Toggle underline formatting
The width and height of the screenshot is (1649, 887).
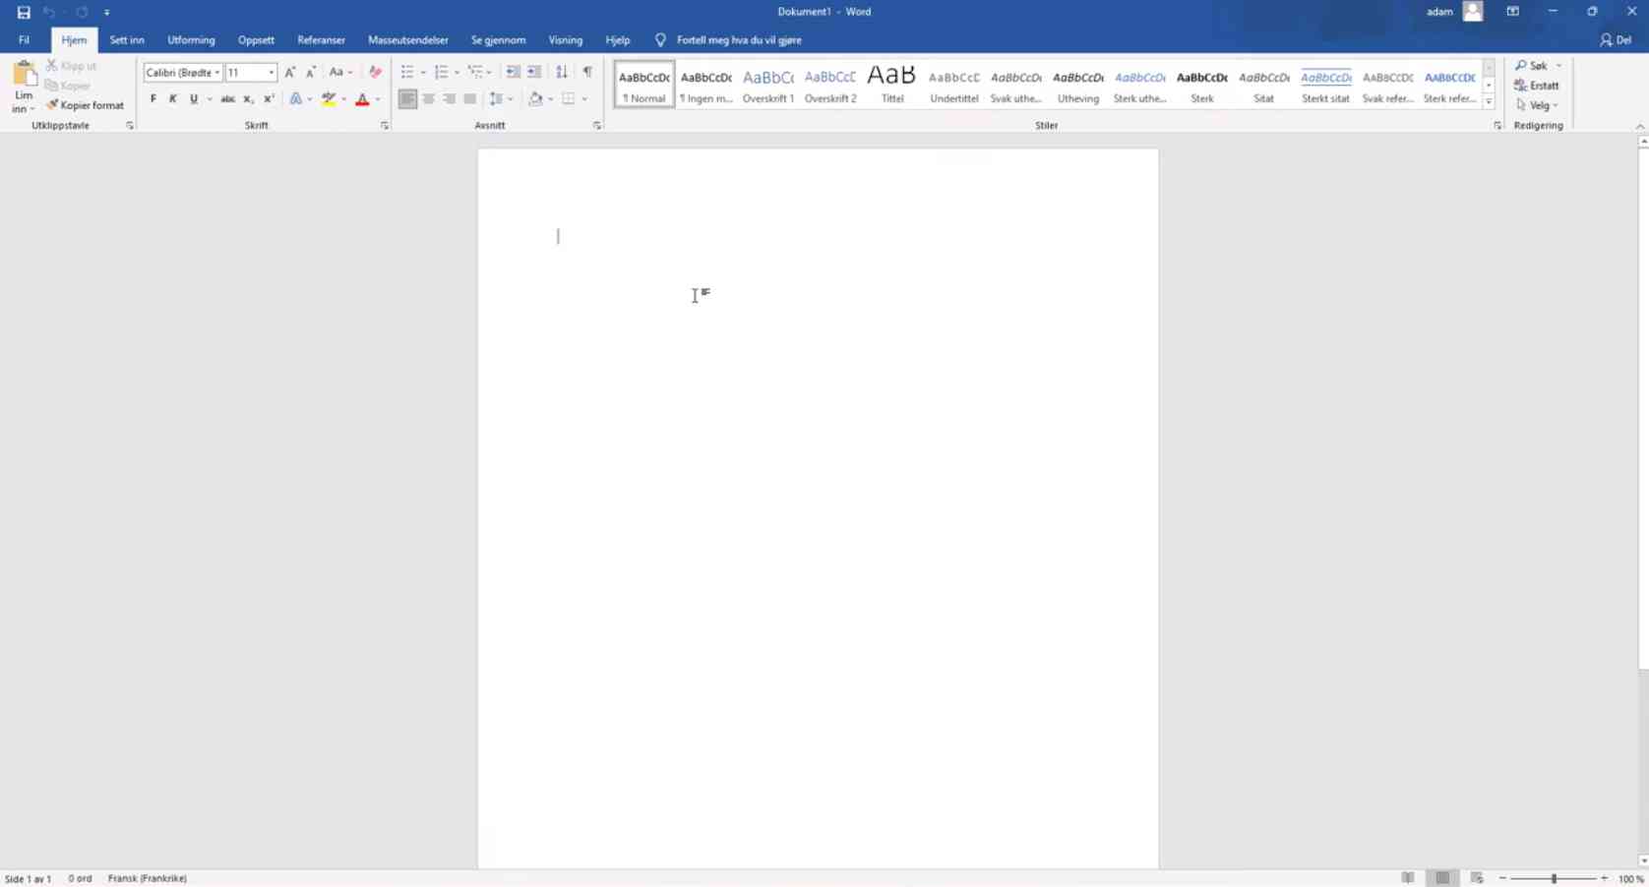(x=194, y=99)
